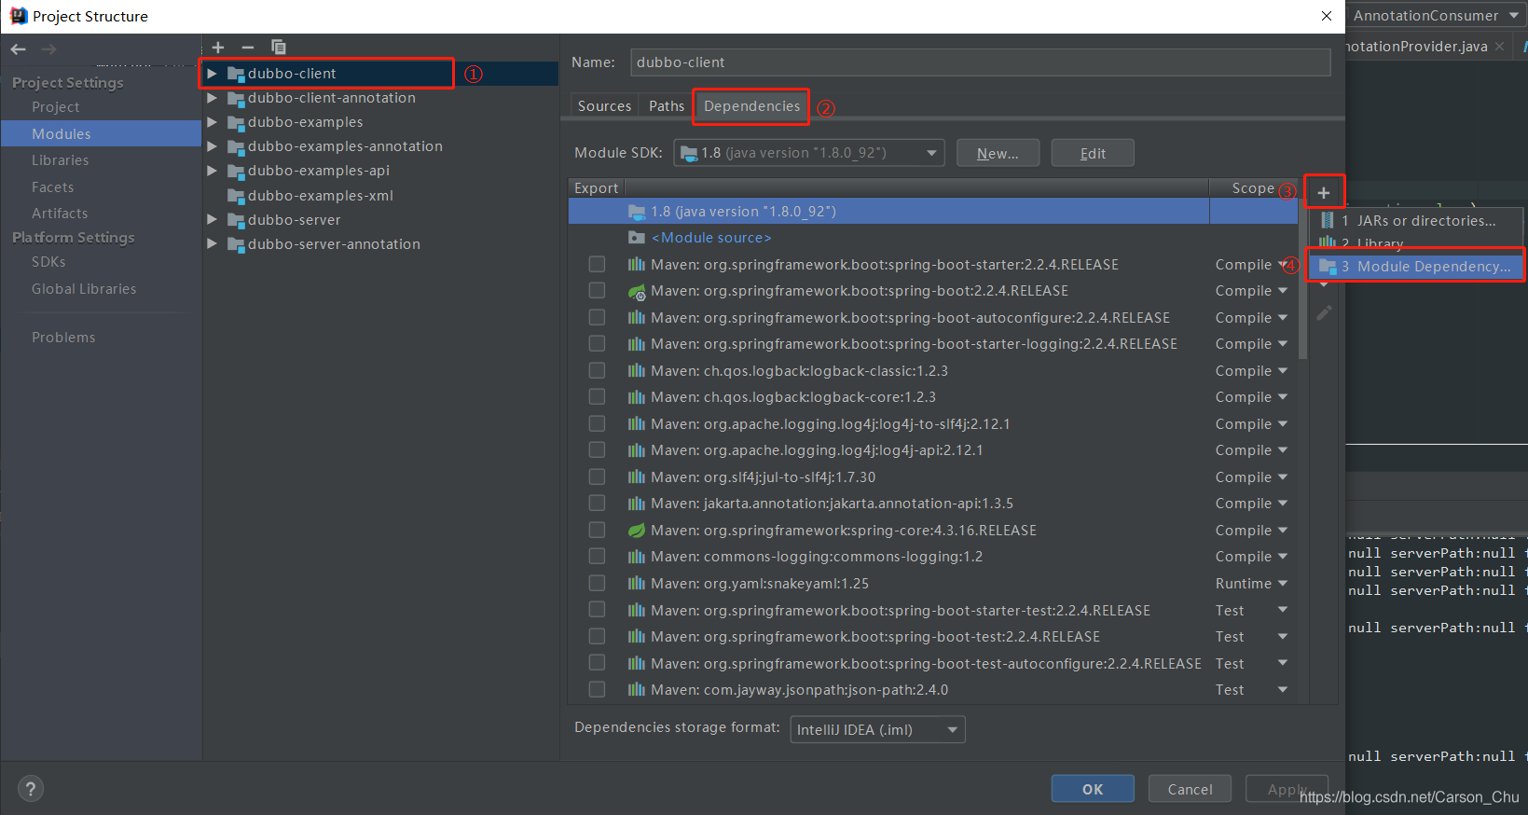The image size is (1528, 815).
Task: Click the Cancel button
Action: click(x=1191, y=789)
